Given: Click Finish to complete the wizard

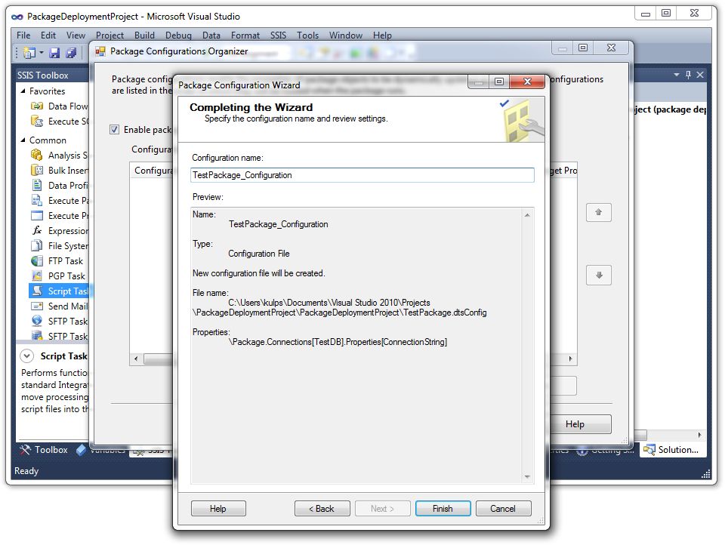Looking at the screenshot, I should [443, 509].
